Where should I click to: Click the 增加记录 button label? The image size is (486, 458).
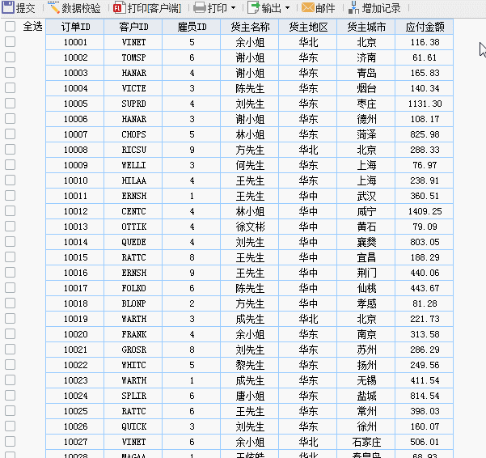[x=381, y=8]
